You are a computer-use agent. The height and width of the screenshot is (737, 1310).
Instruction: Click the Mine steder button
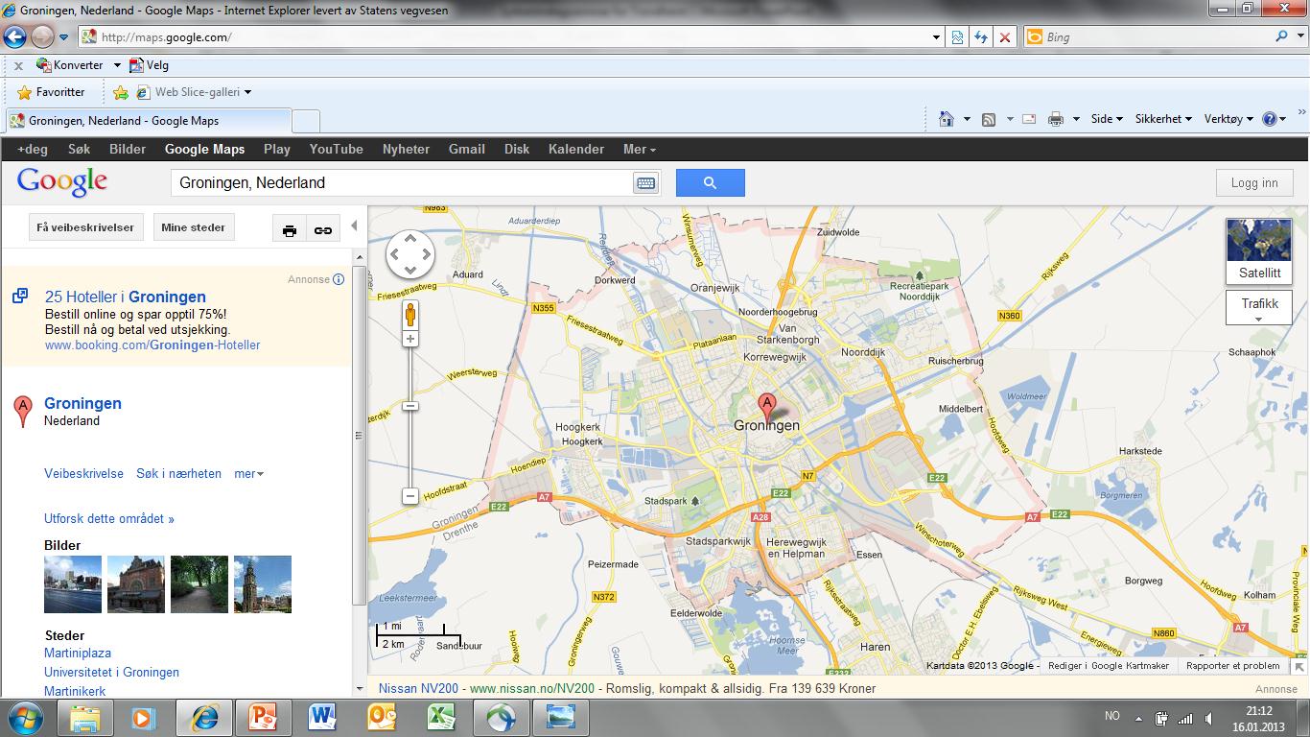click(x=194, y=227)
